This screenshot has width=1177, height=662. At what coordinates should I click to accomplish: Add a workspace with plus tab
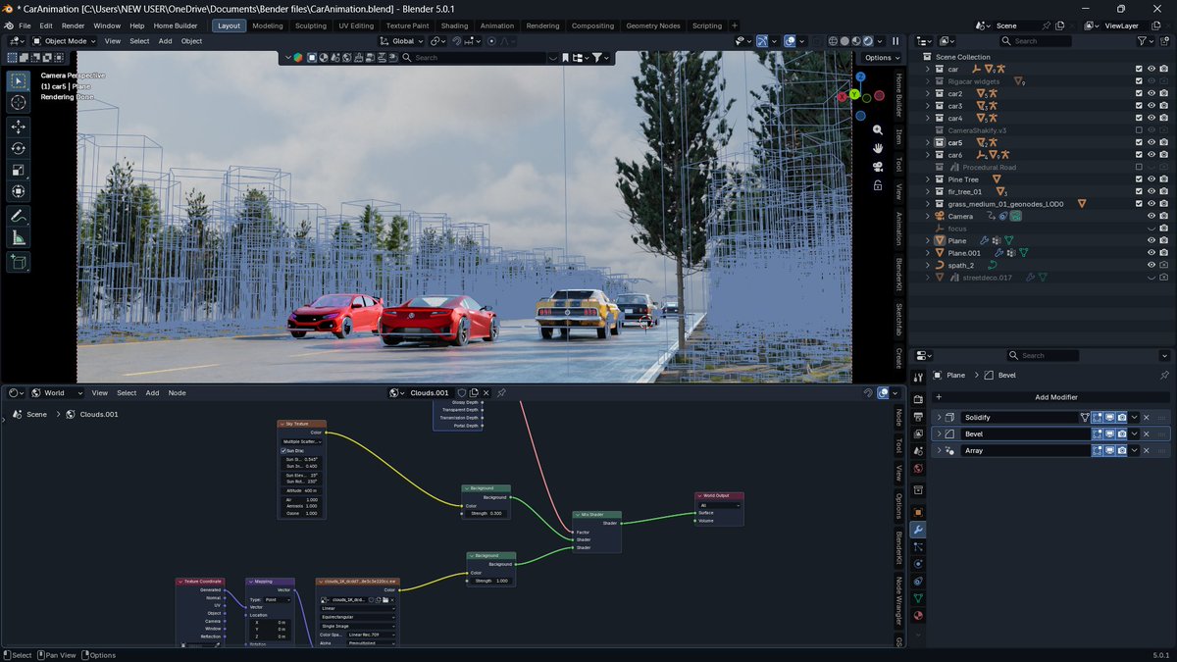click(x=734, y=25)
